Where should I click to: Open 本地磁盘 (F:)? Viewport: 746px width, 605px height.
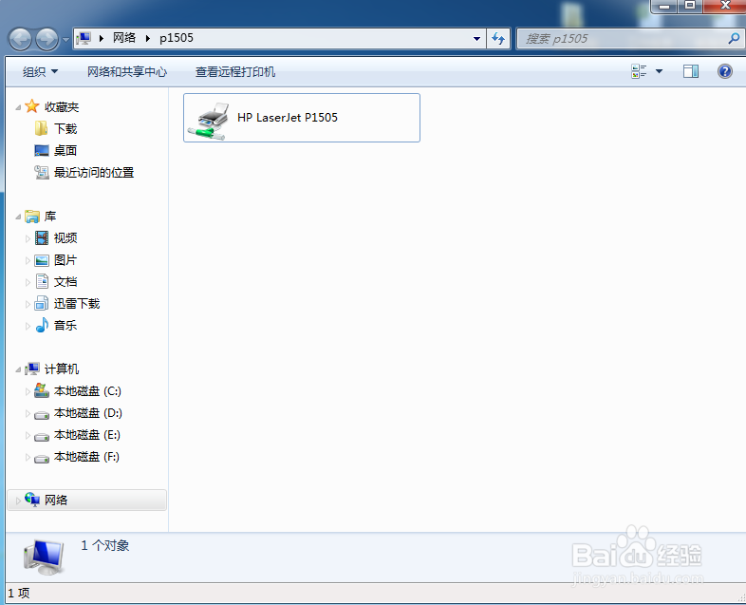pyautogui.click(x=86, y=457)
